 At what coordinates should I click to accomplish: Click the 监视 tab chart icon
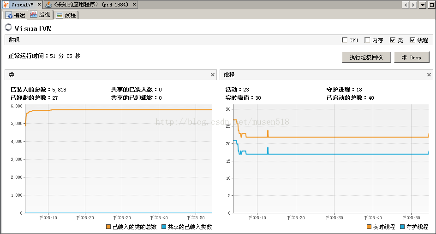34,14
